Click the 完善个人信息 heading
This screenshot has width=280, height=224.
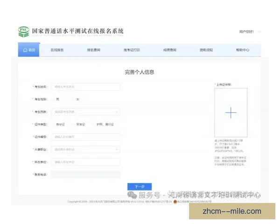[140, 72]
